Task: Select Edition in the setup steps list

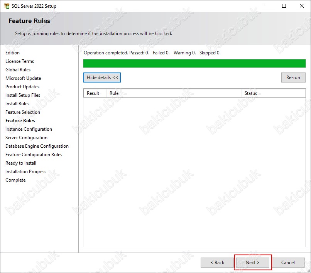Action: [12, 53]
